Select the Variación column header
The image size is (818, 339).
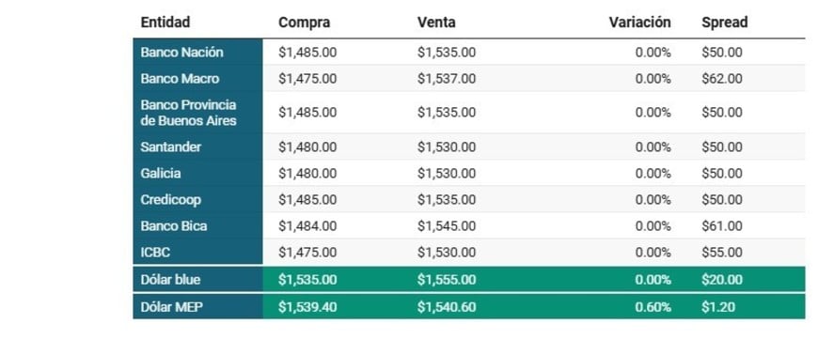pyautogui.click(x=639, y=23)
